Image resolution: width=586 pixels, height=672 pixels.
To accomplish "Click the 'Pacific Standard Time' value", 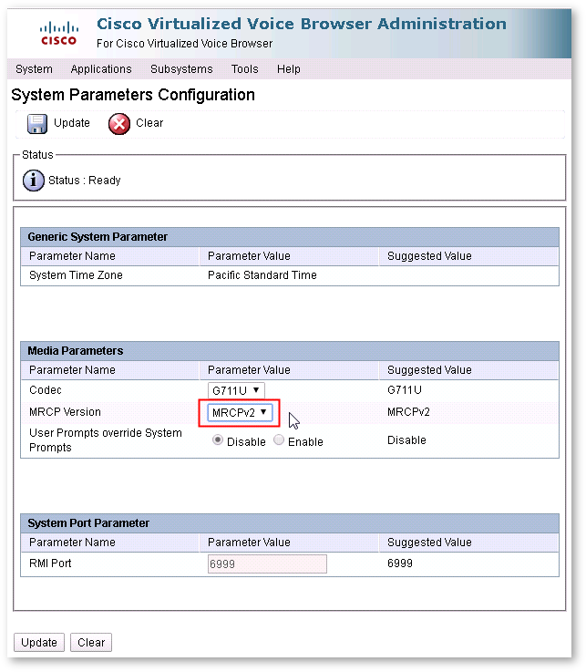I will pos(262,275).
